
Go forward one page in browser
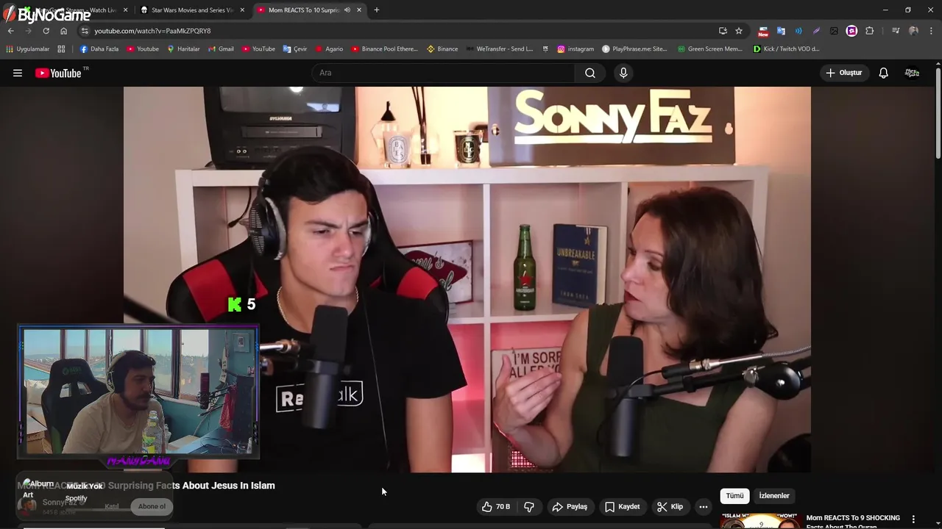(x=28, y=31)
